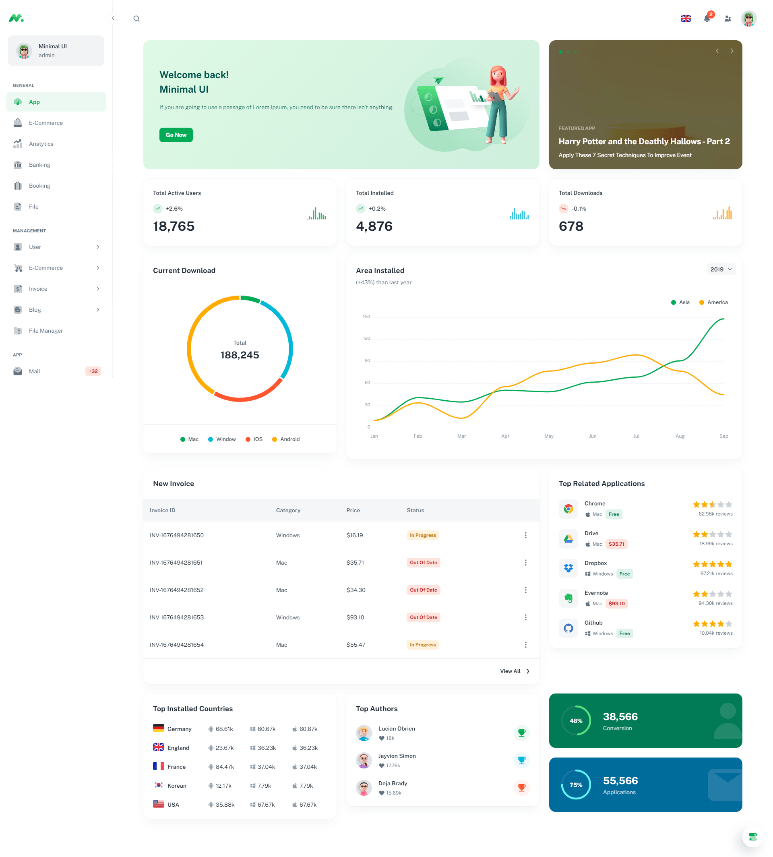Open actions menu for INV-1676494281652
The height and width of the screenshot is (857, 773).
click(525, 590)
